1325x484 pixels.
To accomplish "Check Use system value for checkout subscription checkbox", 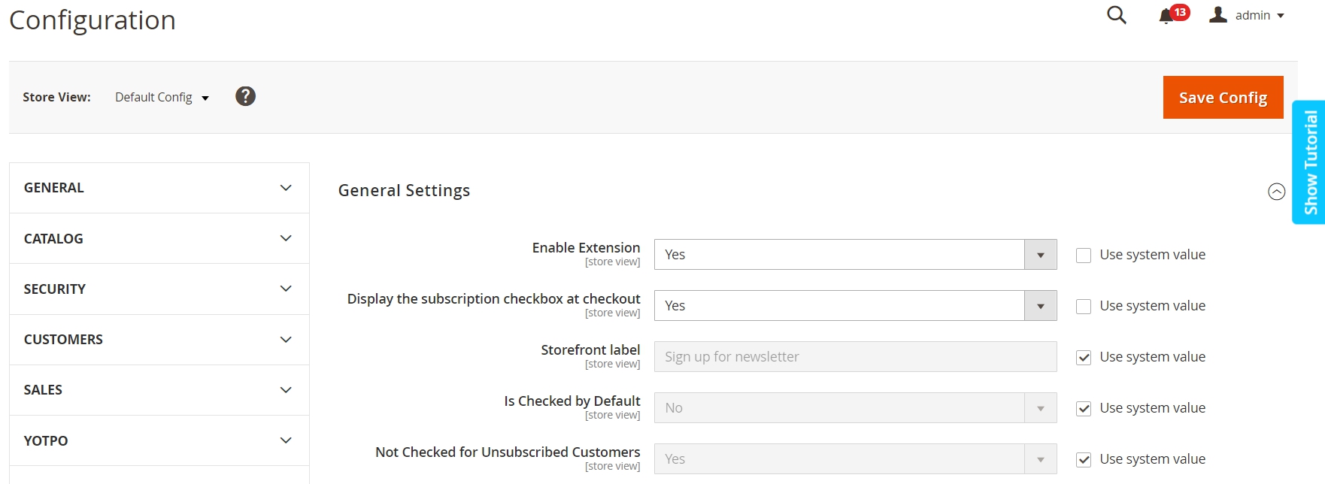I will (x=1084, y=307).
